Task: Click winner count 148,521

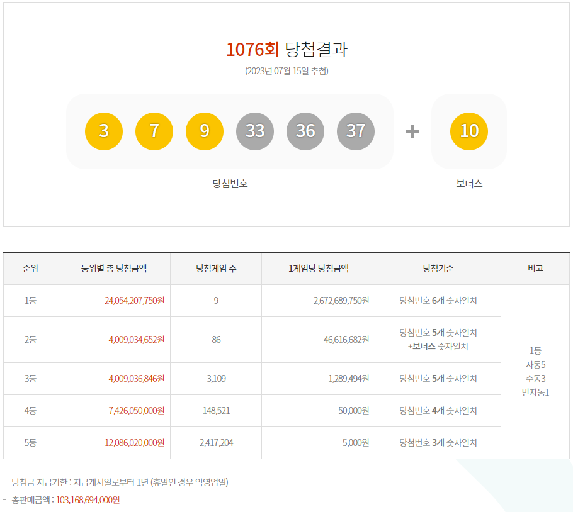Action: coord(216,411)
